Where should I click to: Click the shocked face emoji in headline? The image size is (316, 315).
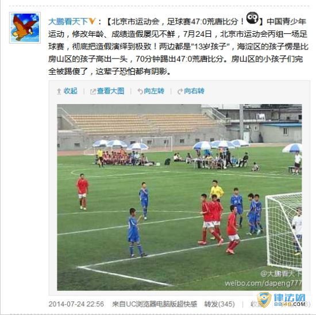[253, 18]
